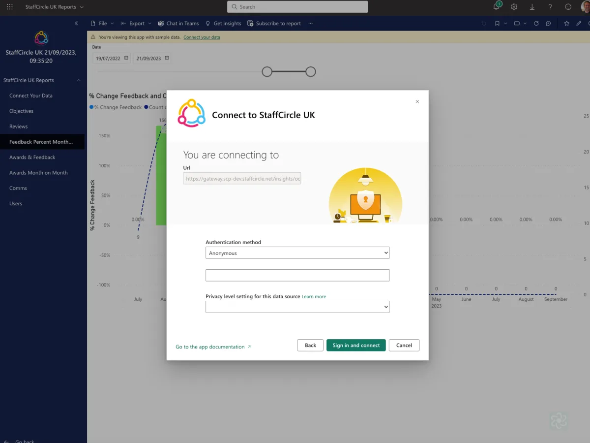
Task: Click the reset undo icon in toolbar
Action: (x=484, y=23)
